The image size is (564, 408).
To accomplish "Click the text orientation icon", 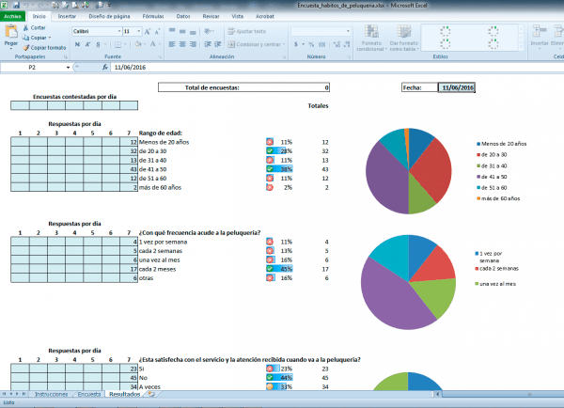I will point(208,31).
